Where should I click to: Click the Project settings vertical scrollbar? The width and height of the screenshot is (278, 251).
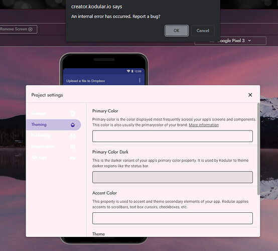click(258, 149)
